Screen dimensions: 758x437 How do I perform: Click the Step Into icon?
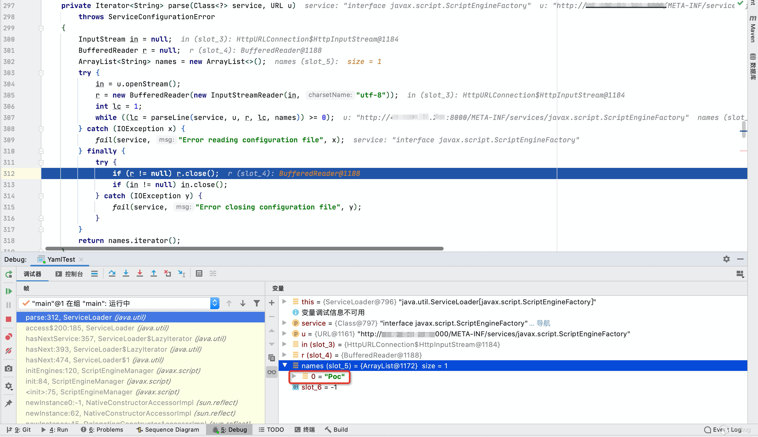point(126,273)
